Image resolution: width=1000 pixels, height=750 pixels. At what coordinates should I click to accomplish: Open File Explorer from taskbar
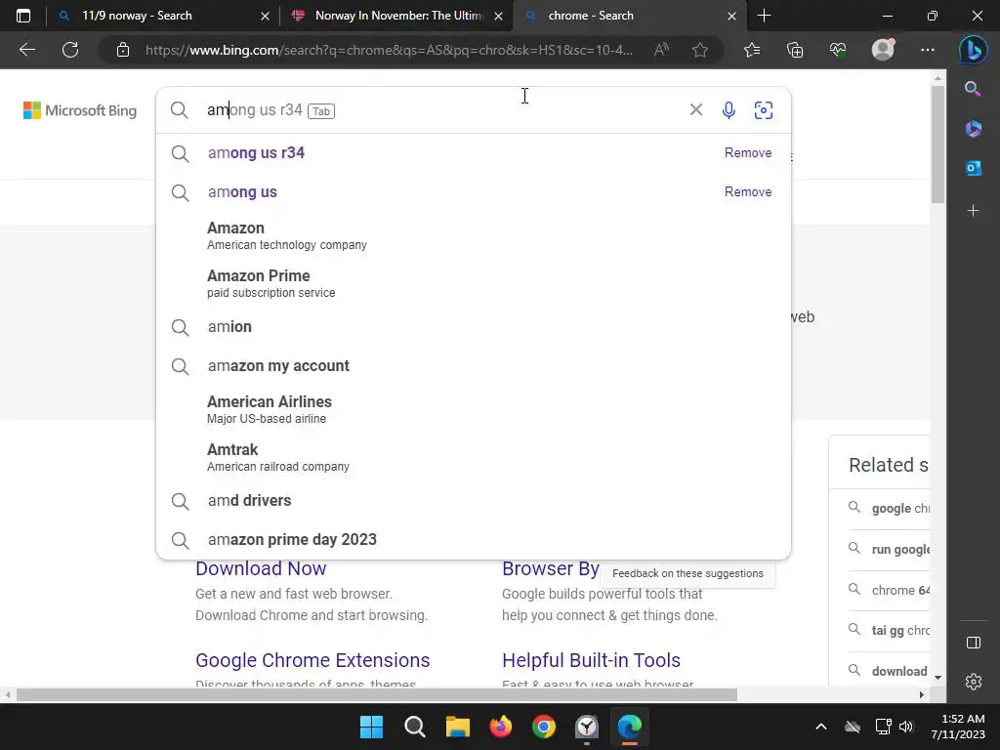pyautogui.click(x=457, y=727)
